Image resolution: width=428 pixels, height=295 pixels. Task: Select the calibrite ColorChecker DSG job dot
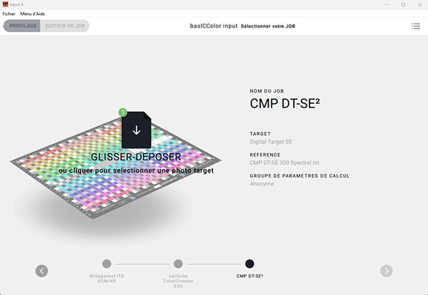click(x=178, y=263)
